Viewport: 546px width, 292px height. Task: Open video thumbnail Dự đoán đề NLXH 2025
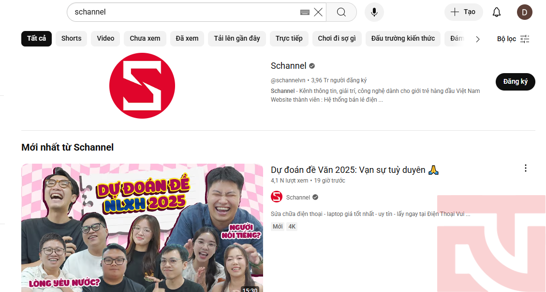tap(142, 228)
